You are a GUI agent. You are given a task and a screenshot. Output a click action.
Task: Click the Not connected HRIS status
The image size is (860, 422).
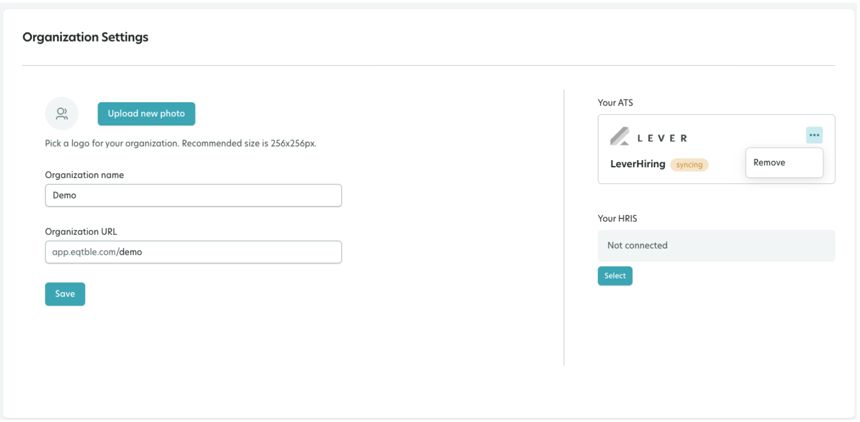716,246
